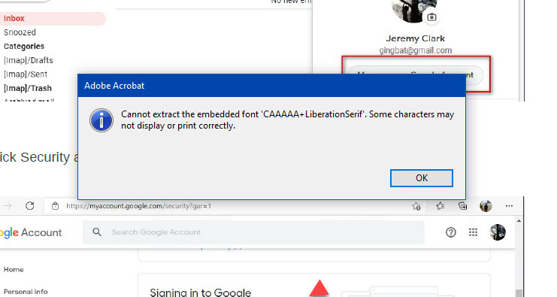This screenshot has height=297, width=557.
Task: Open the browser Collections icon
Action: (x=462, y=206)
